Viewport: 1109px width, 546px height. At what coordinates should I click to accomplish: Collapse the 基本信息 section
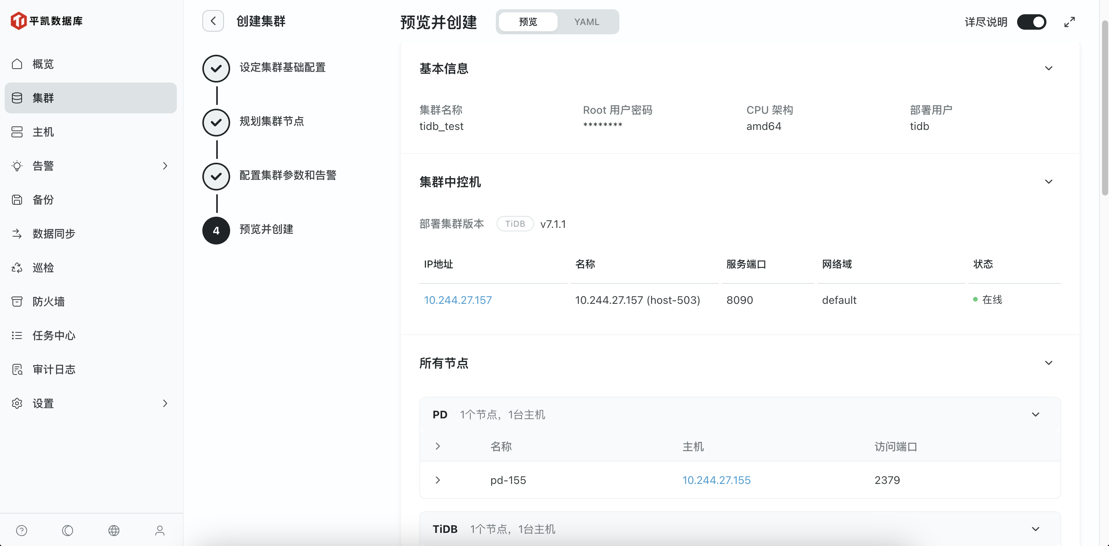tap(1048, 68)
